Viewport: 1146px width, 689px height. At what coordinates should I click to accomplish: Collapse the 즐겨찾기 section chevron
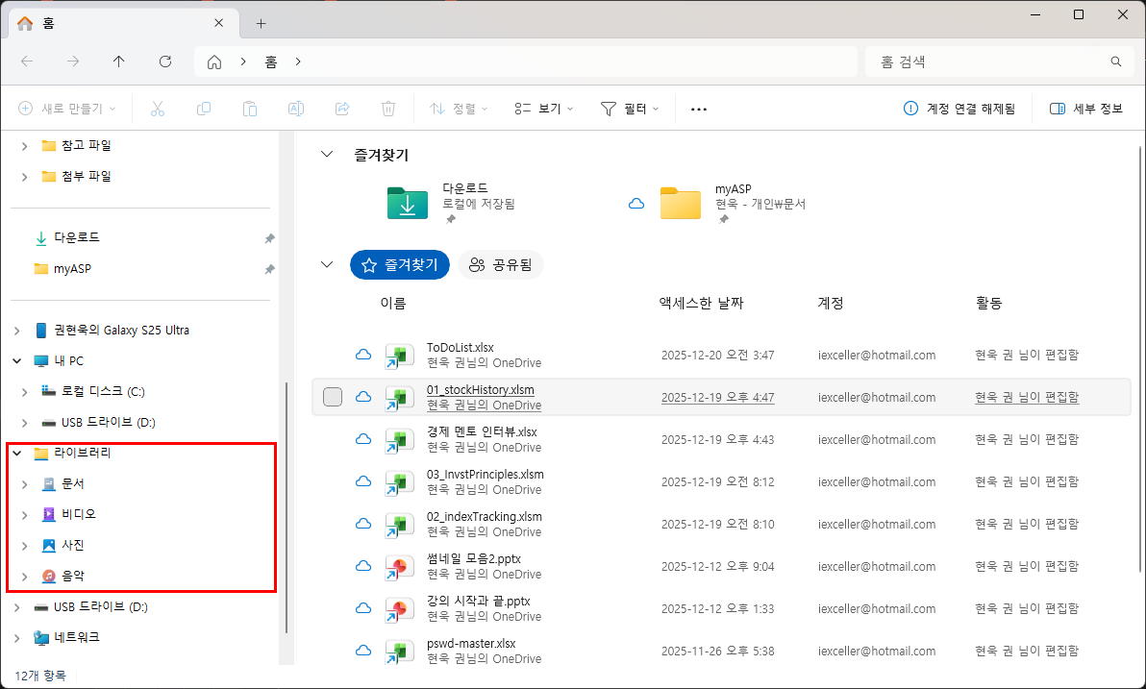(326, 152)
